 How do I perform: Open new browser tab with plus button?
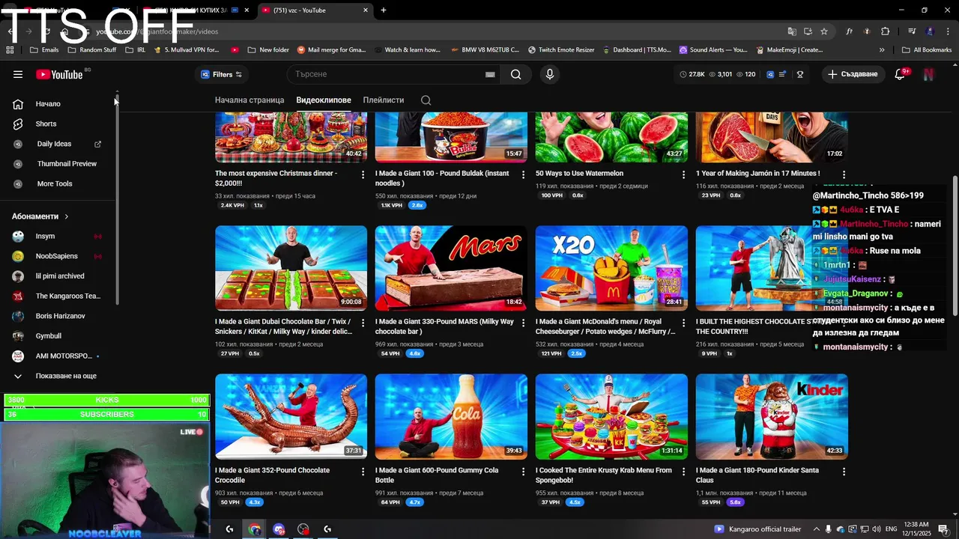click(384, 10)
